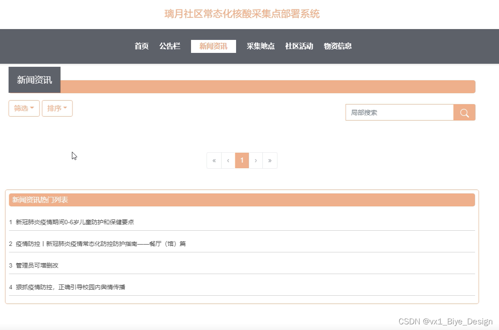Viewport: 499px width, 330px height.
Task: Focus the 局部搜索 search input field
Action: click(400, 112)
